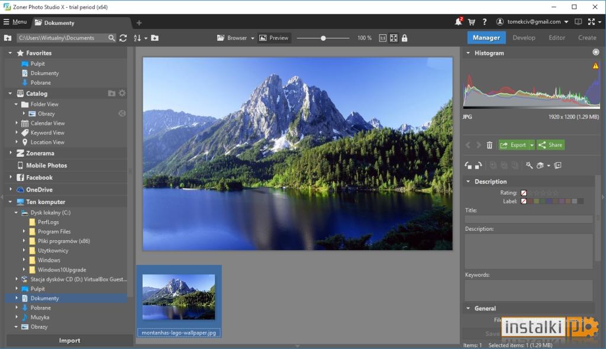The width and height of the screenshot is (606, 349).
Task: Toggle the Preview pane button
Action: [273, 38]
